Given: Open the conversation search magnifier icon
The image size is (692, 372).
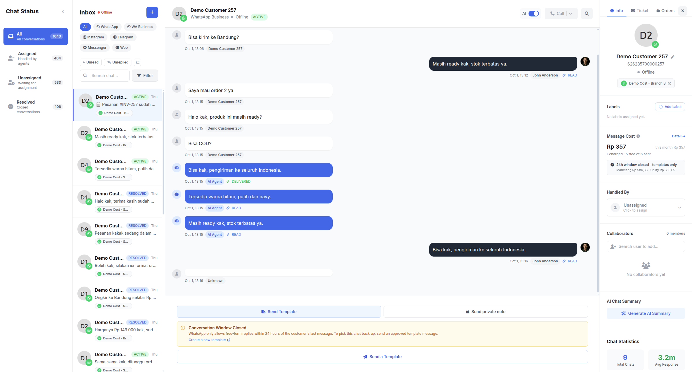Looking at the screenshot, I should (x=587, y=14).
